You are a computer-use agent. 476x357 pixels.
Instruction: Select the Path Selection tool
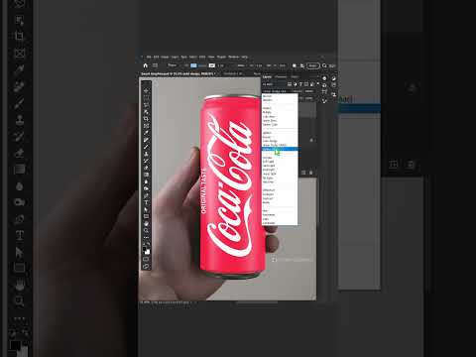coord(146,209)
